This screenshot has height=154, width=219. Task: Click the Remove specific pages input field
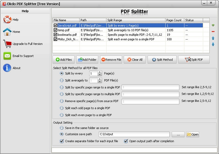(150, 101)
